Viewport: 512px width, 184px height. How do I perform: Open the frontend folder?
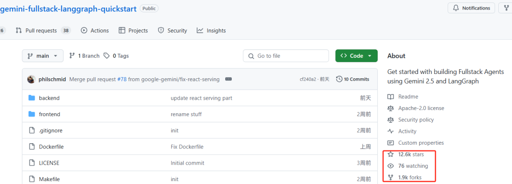(x=50, y=114)
